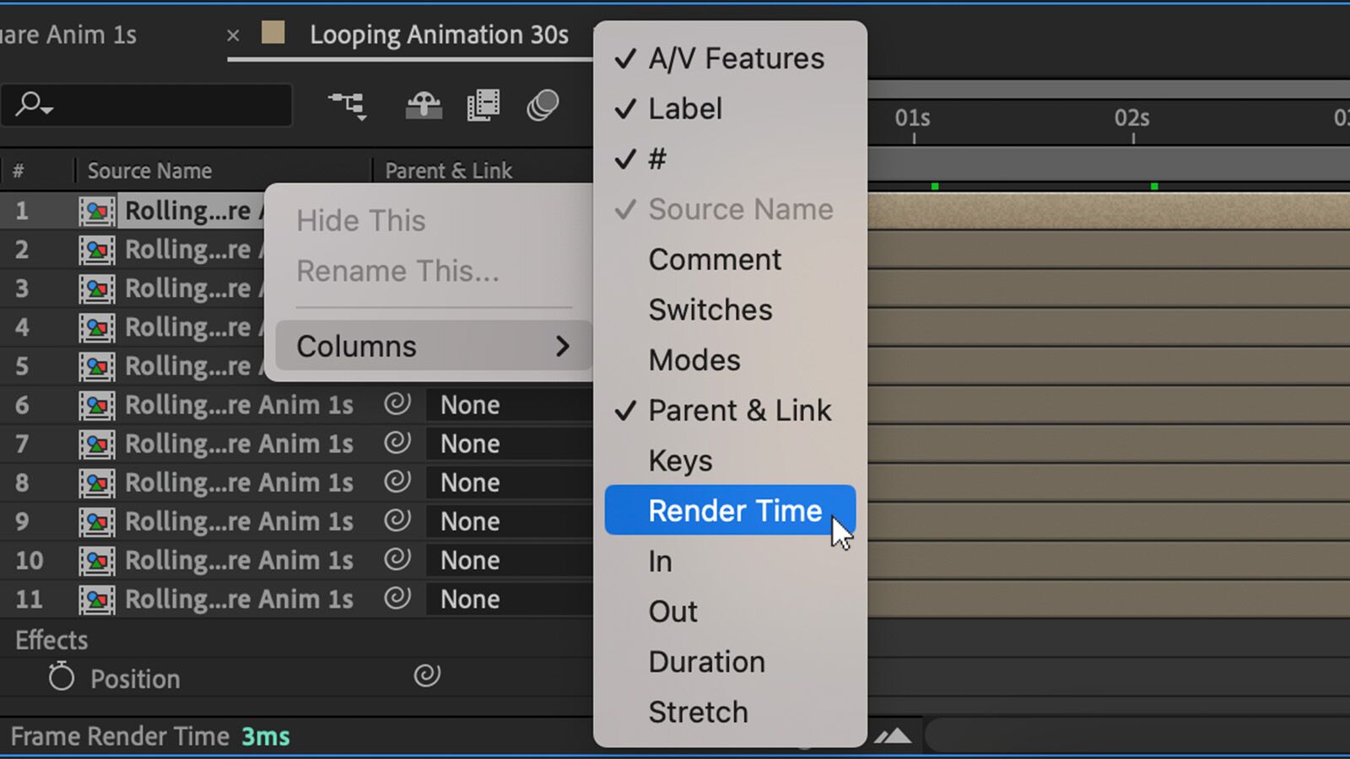Click in the timeline search field

[160, 105]
